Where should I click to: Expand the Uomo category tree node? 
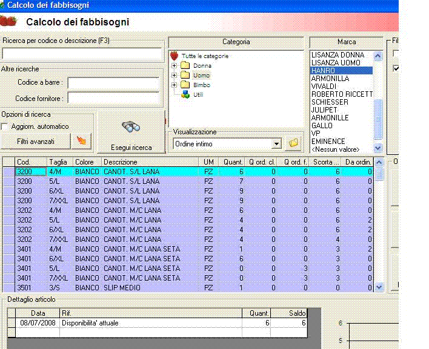175,75
